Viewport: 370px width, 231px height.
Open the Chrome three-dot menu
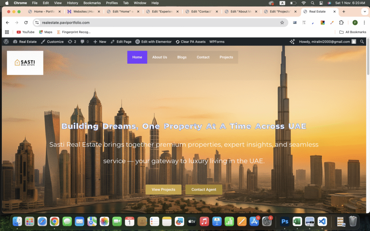tap(364, 22)
